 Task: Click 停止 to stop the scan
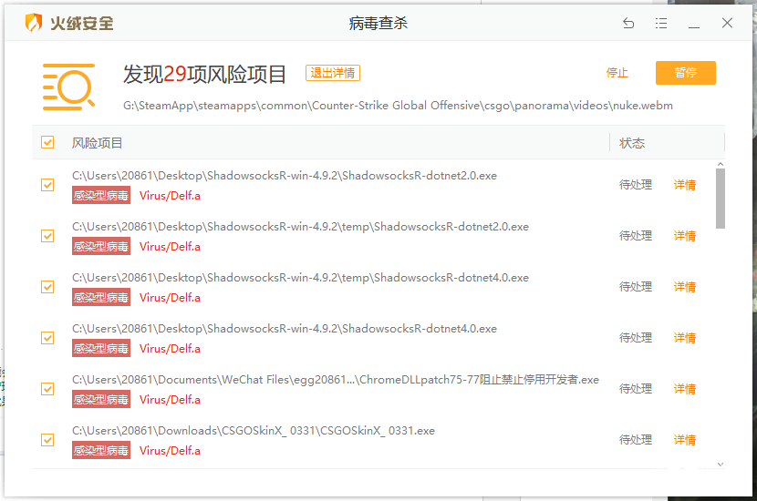(x=617, y=73)
